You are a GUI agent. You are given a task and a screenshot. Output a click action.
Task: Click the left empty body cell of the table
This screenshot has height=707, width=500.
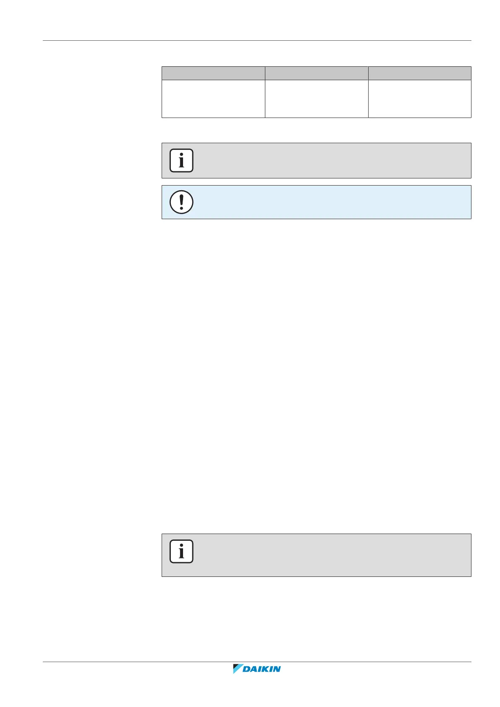(x=213, y=99)
